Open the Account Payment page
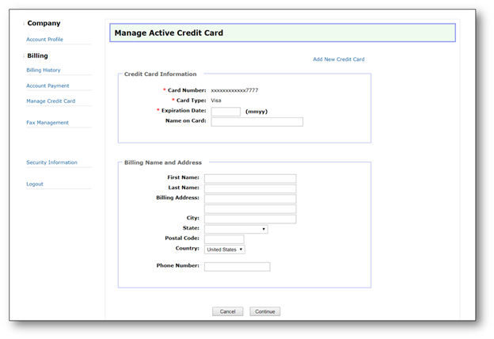This screenshot has height=339, width=494. point(47,86)
